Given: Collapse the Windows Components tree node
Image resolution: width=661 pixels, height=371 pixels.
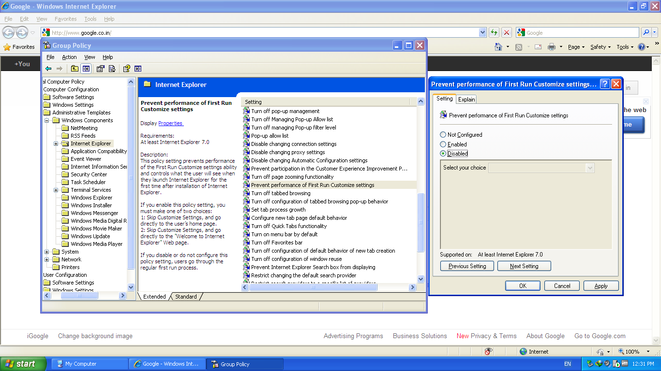Looking at the screenshot, I should point(46,120).
